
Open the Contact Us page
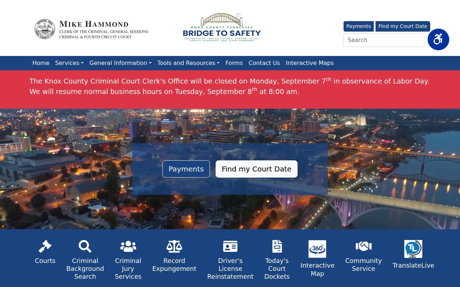click(x=264, y=63)
